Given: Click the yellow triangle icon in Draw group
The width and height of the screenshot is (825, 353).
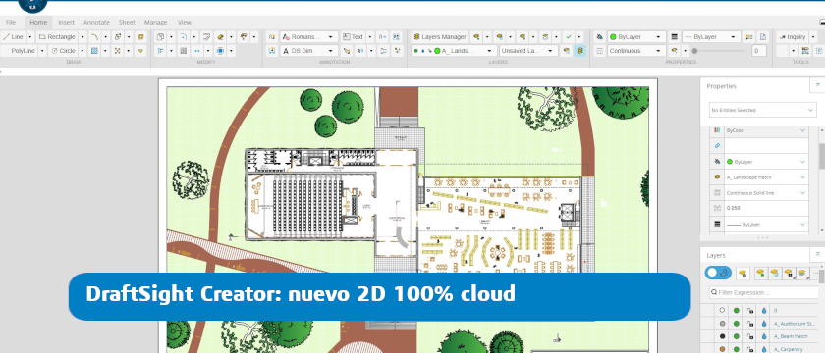Looking at the screenshot, I should [140, 51].
